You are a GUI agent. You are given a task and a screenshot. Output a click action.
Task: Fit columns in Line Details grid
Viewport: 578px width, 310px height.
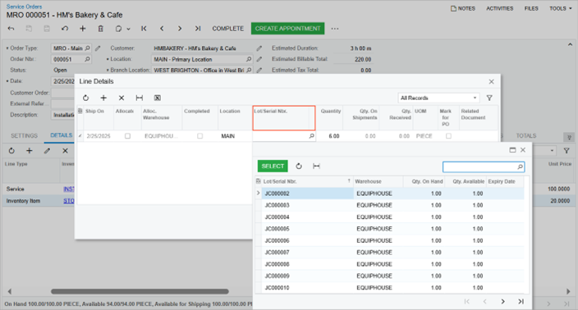click(140, 98)
